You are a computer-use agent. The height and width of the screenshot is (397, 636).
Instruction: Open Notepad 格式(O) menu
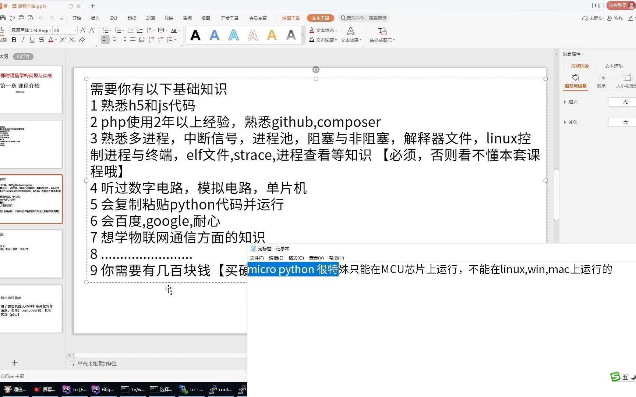pyautogui.click(x=296, y=258)
